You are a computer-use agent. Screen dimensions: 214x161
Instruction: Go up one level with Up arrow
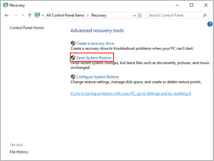pos(30,15)
